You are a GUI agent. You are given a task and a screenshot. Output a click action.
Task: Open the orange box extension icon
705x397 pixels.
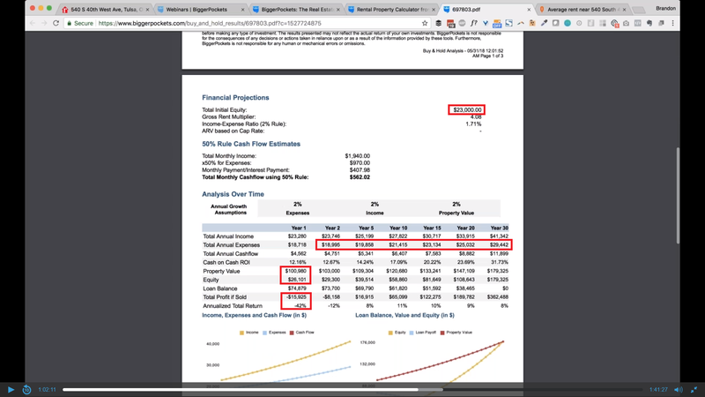(x=532, y=23)
